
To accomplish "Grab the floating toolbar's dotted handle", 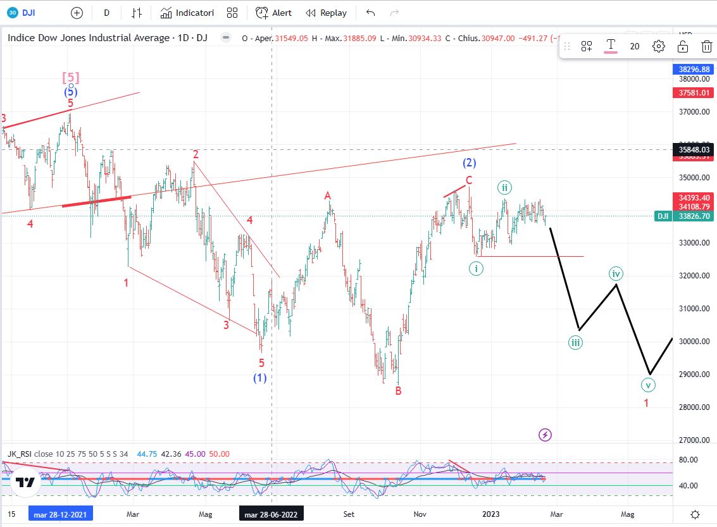I will click(x=567, y=46).
